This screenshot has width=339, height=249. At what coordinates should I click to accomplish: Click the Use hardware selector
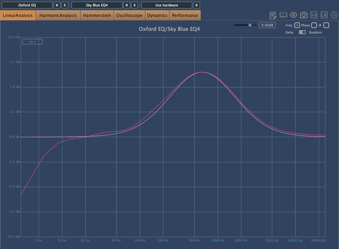pos(167,5)
